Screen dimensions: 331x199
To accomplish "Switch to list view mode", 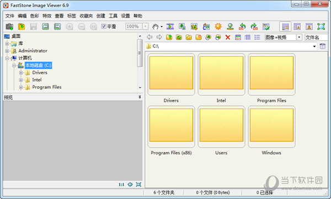I will 257,37.
